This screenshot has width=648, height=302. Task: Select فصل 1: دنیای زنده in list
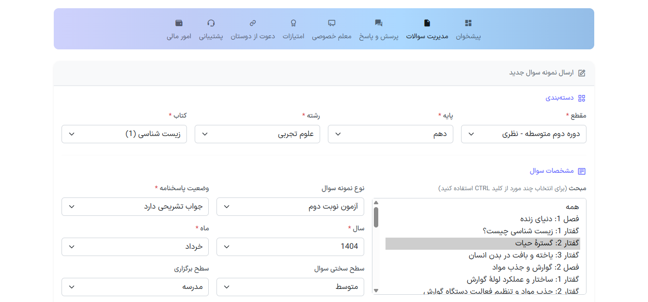click(482, 219)
